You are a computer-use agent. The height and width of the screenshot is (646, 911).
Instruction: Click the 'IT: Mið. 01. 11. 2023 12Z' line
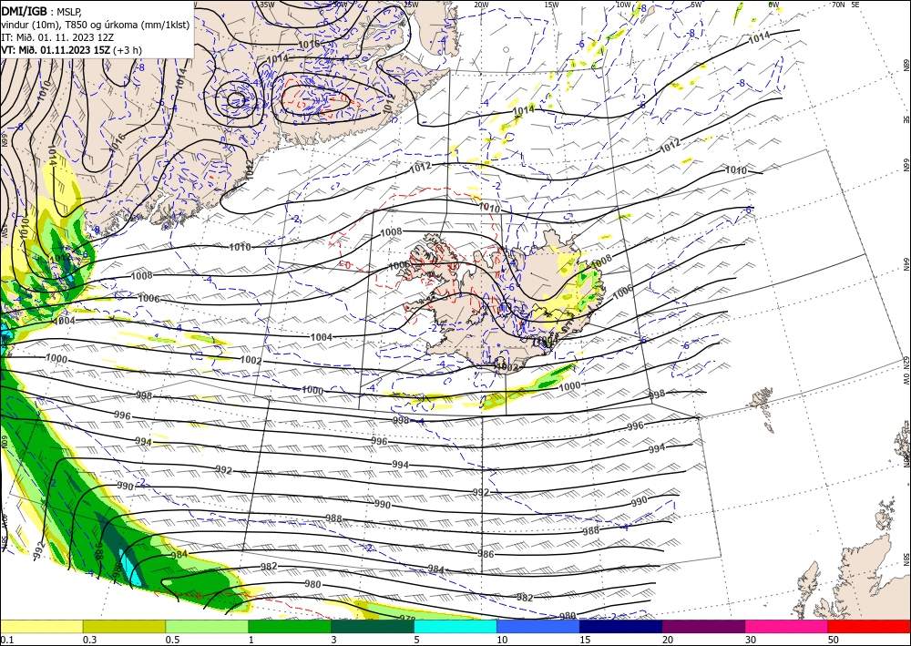point(57,36)
